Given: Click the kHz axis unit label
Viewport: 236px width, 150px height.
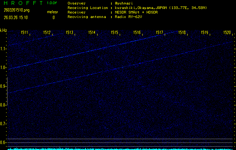Looking at the screenshot, I should pos(3,30).
